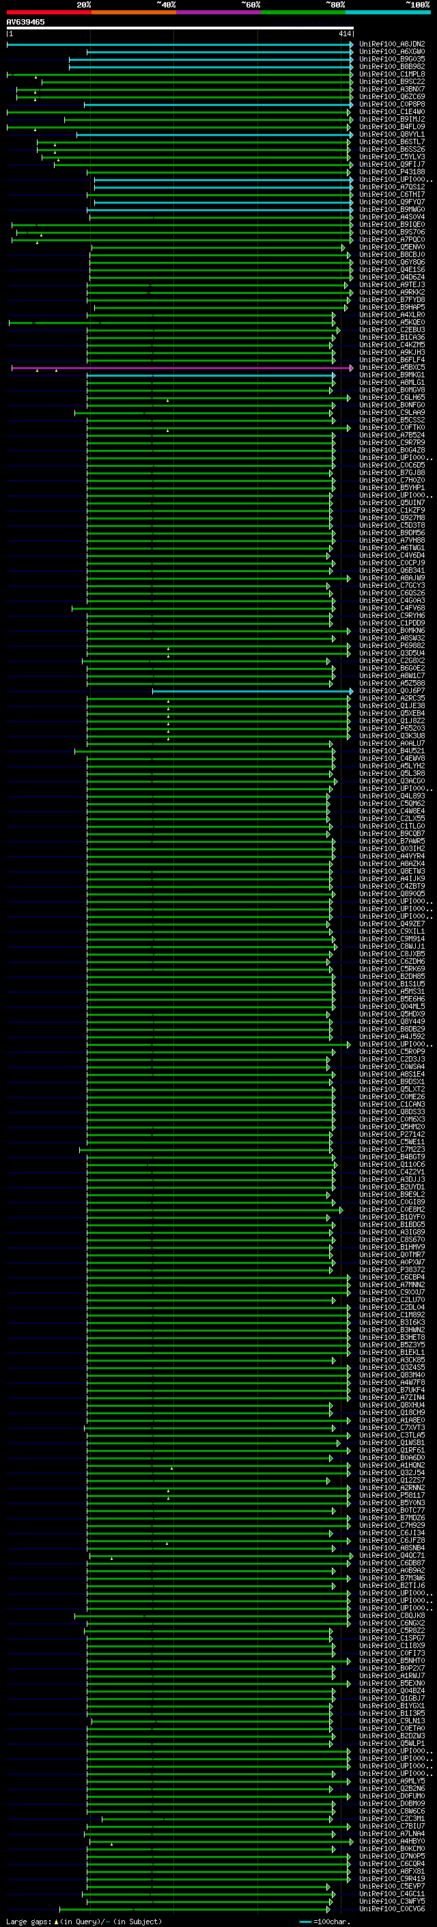Viewport: 437px width, 1927px height.
Task: Click the UniRef100_P69882 label
Action: click(392, 645)
